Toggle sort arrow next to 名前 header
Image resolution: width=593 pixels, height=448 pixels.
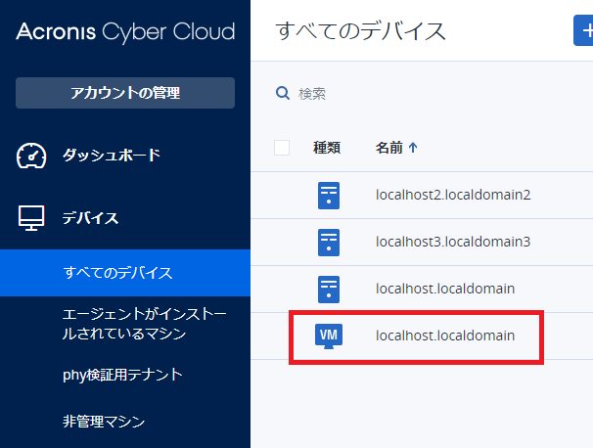click(413, 148)
